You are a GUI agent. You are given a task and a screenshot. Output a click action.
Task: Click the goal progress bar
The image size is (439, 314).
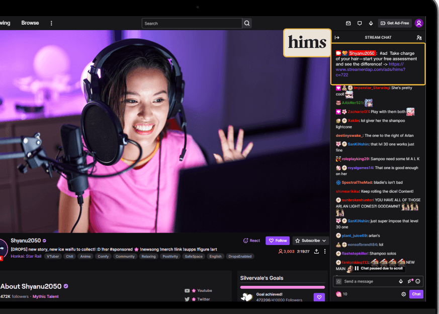pos(283,287)
